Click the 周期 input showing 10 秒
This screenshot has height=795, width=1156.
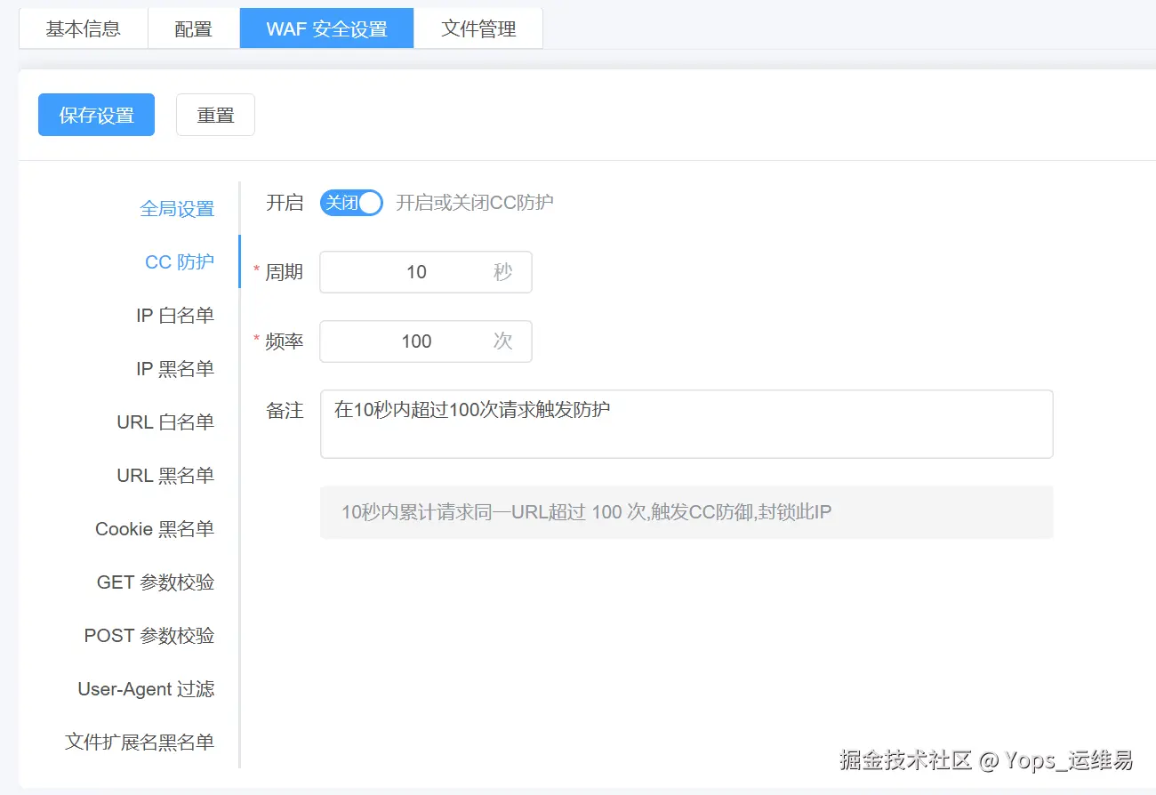point(425,272)
